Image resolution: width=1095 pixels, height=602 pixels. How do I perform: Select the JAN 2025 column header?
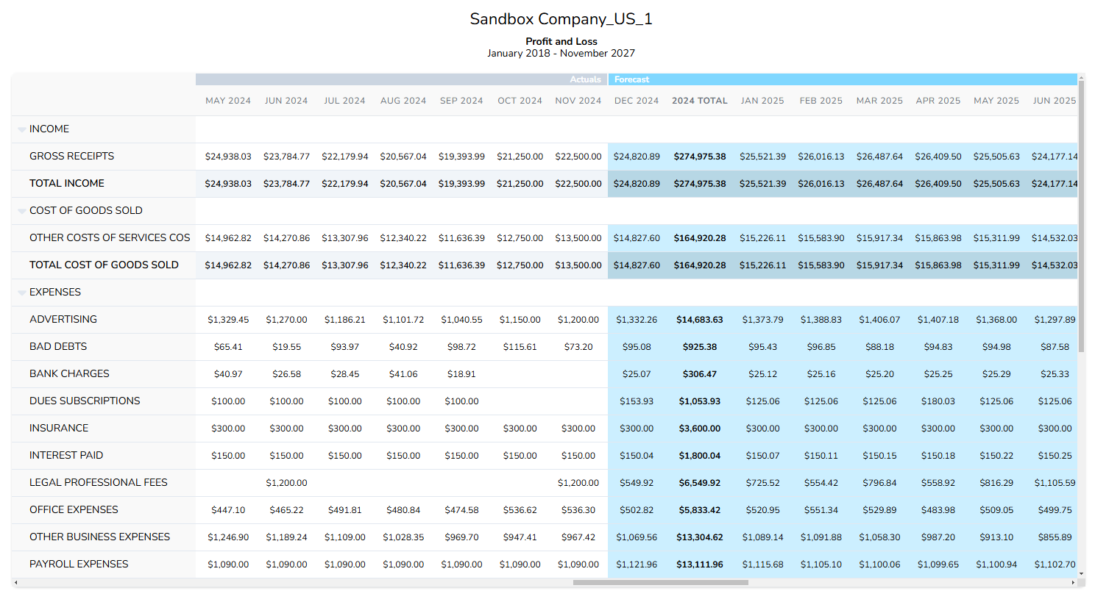click(x=762, y=101)
